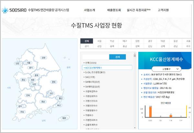The width and height of the screenshot is (194, 133).
Task: Click the 시설용량 1,100 capacity line
Action: (x=155, y=83)
